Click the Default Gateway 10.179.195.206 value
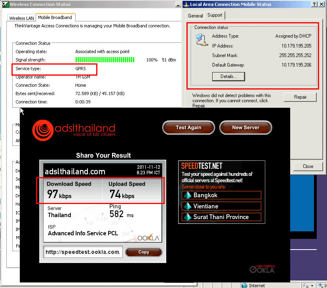 (297, 65)
